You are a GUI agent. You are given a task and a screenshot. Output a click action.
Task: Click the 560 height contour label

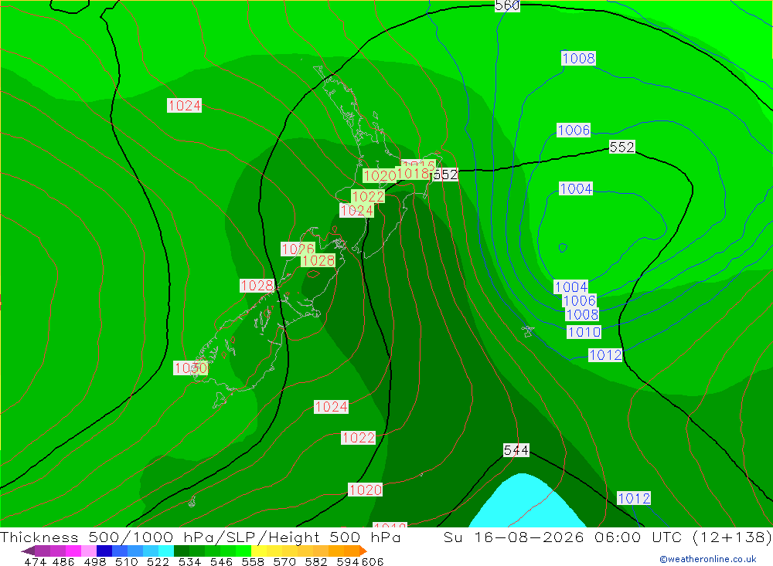tap(507, 5)
